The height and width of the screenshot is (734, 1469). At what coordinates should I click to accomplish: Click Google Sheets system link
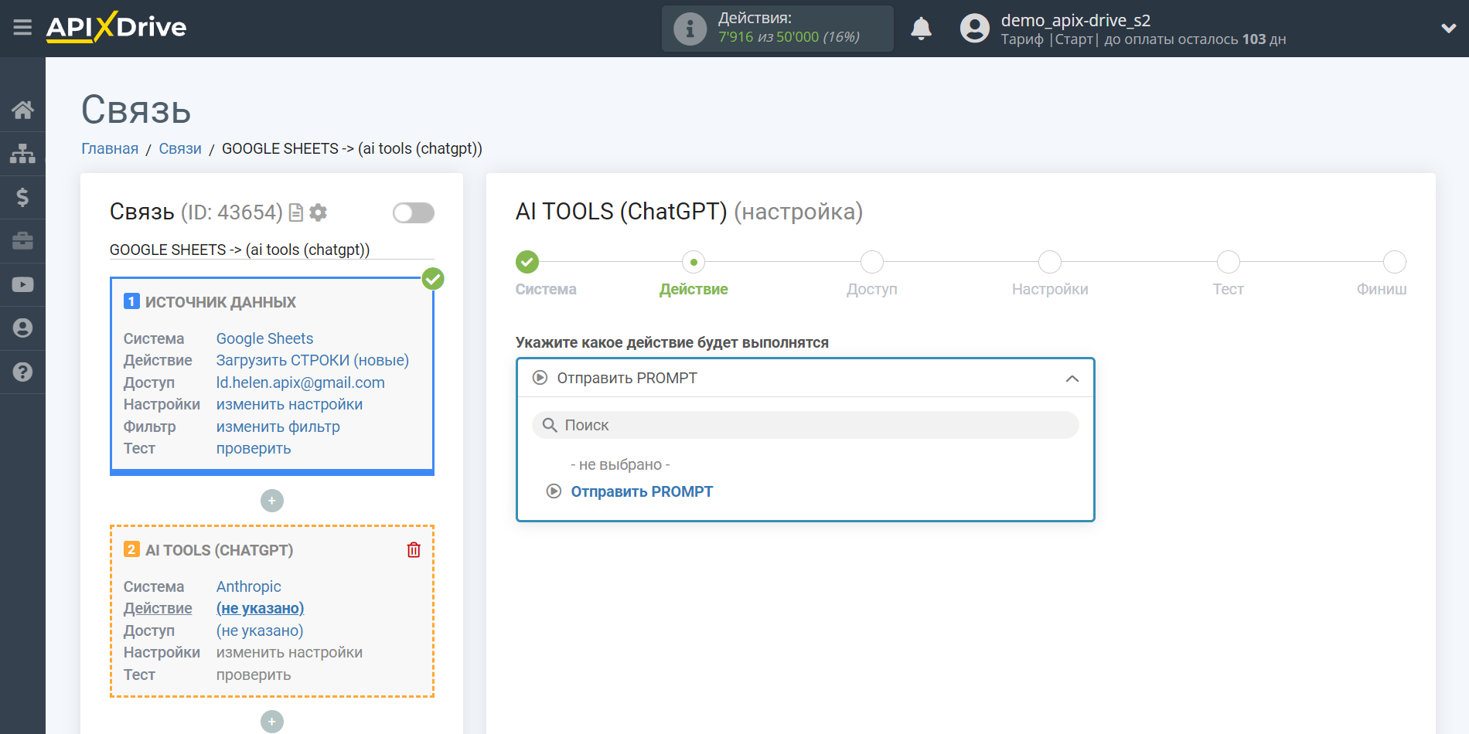click(264, 338)
